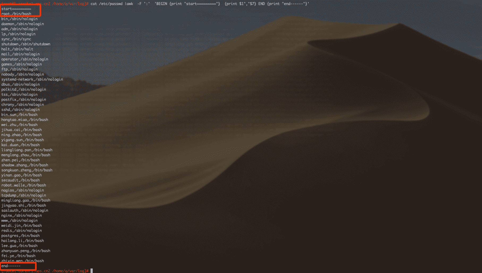Image resolution: width=482 pixels, height=273 pixels.
Task: Click the 'zhanyuan.peng,/bin/bash' entry
Action: click(26, 251)
